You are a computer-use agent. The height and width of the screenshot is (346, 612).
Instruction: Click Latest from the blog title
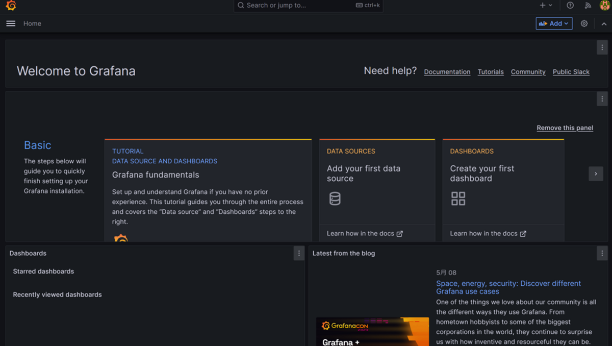[x=344, y=253]
